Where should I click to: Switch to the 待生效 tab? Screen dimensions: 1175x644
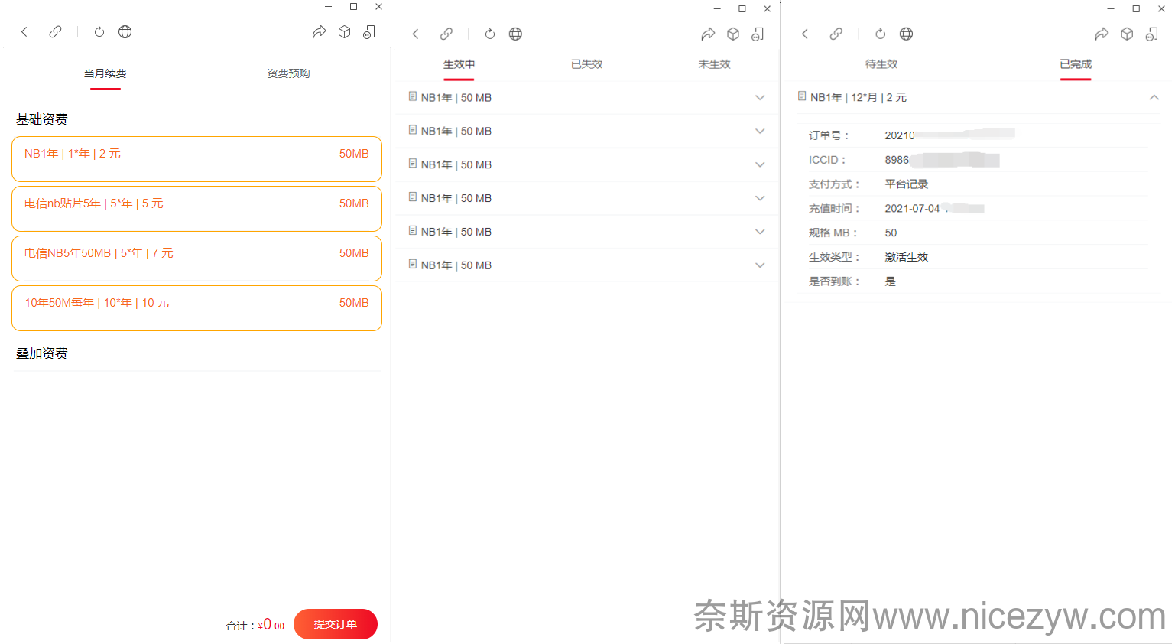881,65
